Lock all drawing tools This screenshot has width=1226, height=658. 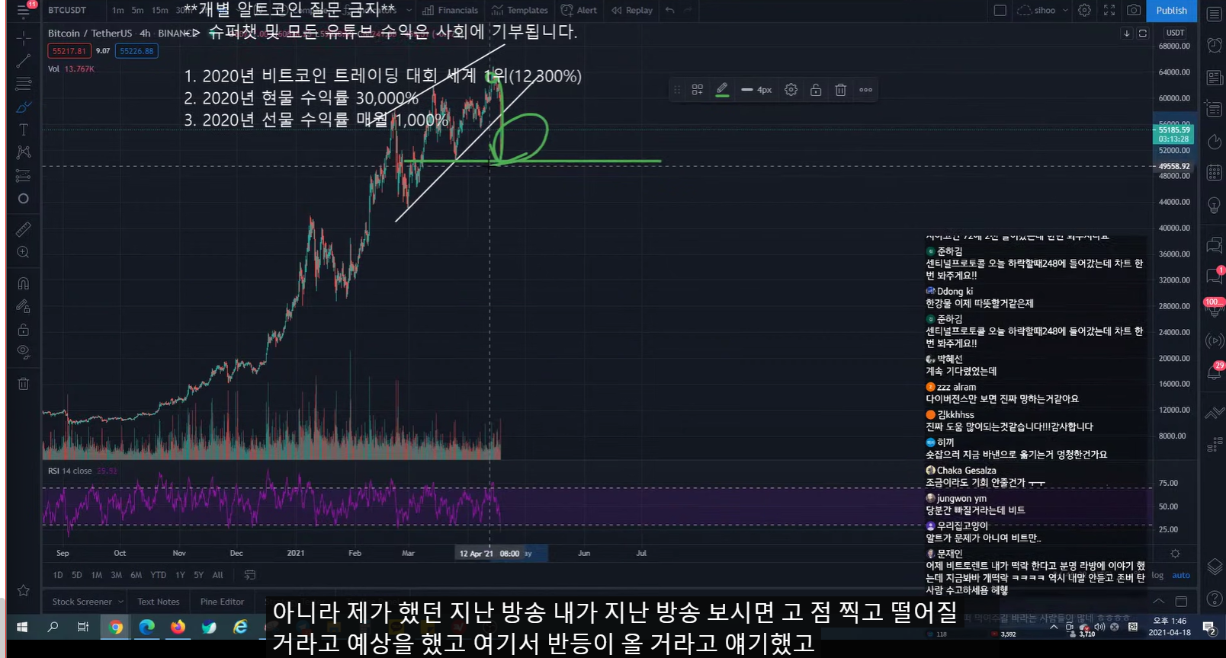(24, 330)
